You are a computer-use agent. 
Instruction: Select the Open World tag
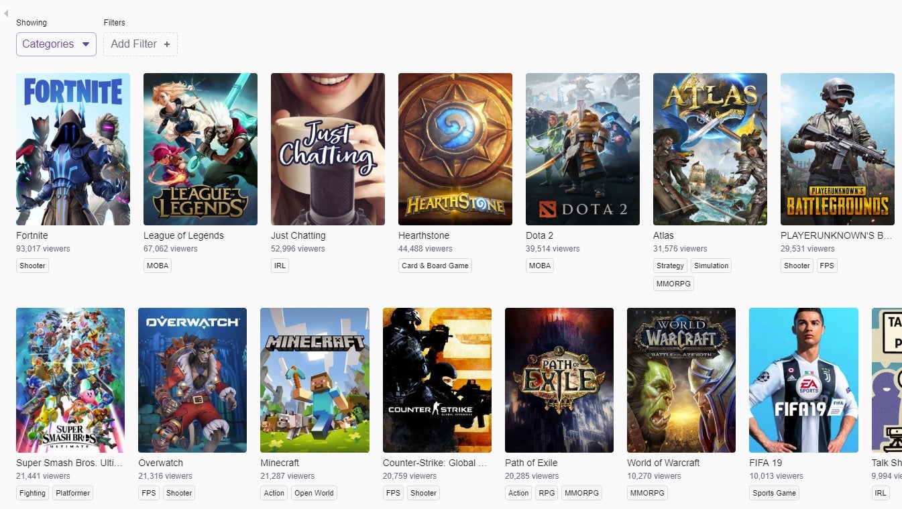314,493
